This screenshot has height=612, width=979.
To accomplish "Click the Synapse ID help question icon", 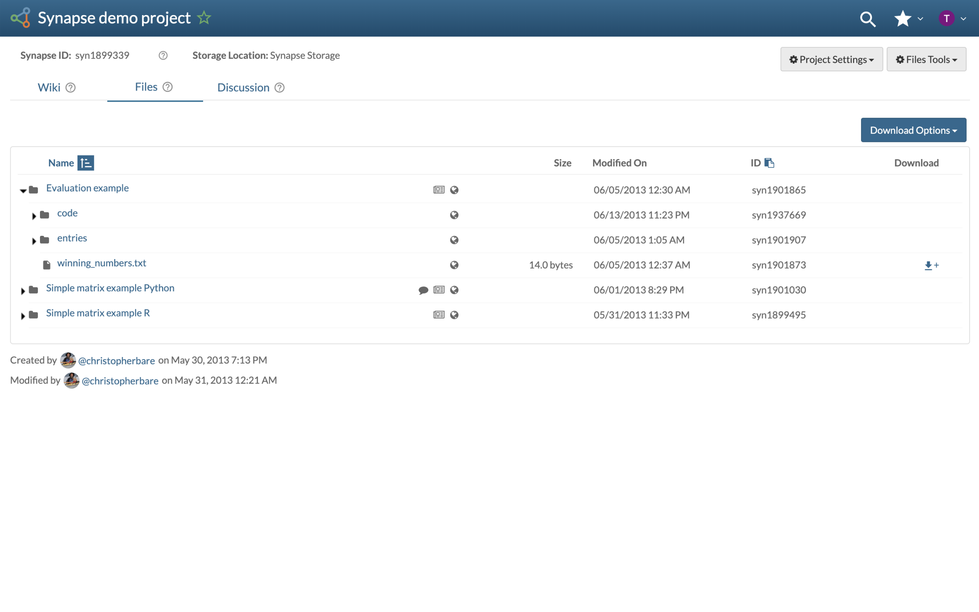I will click(163, 55).
